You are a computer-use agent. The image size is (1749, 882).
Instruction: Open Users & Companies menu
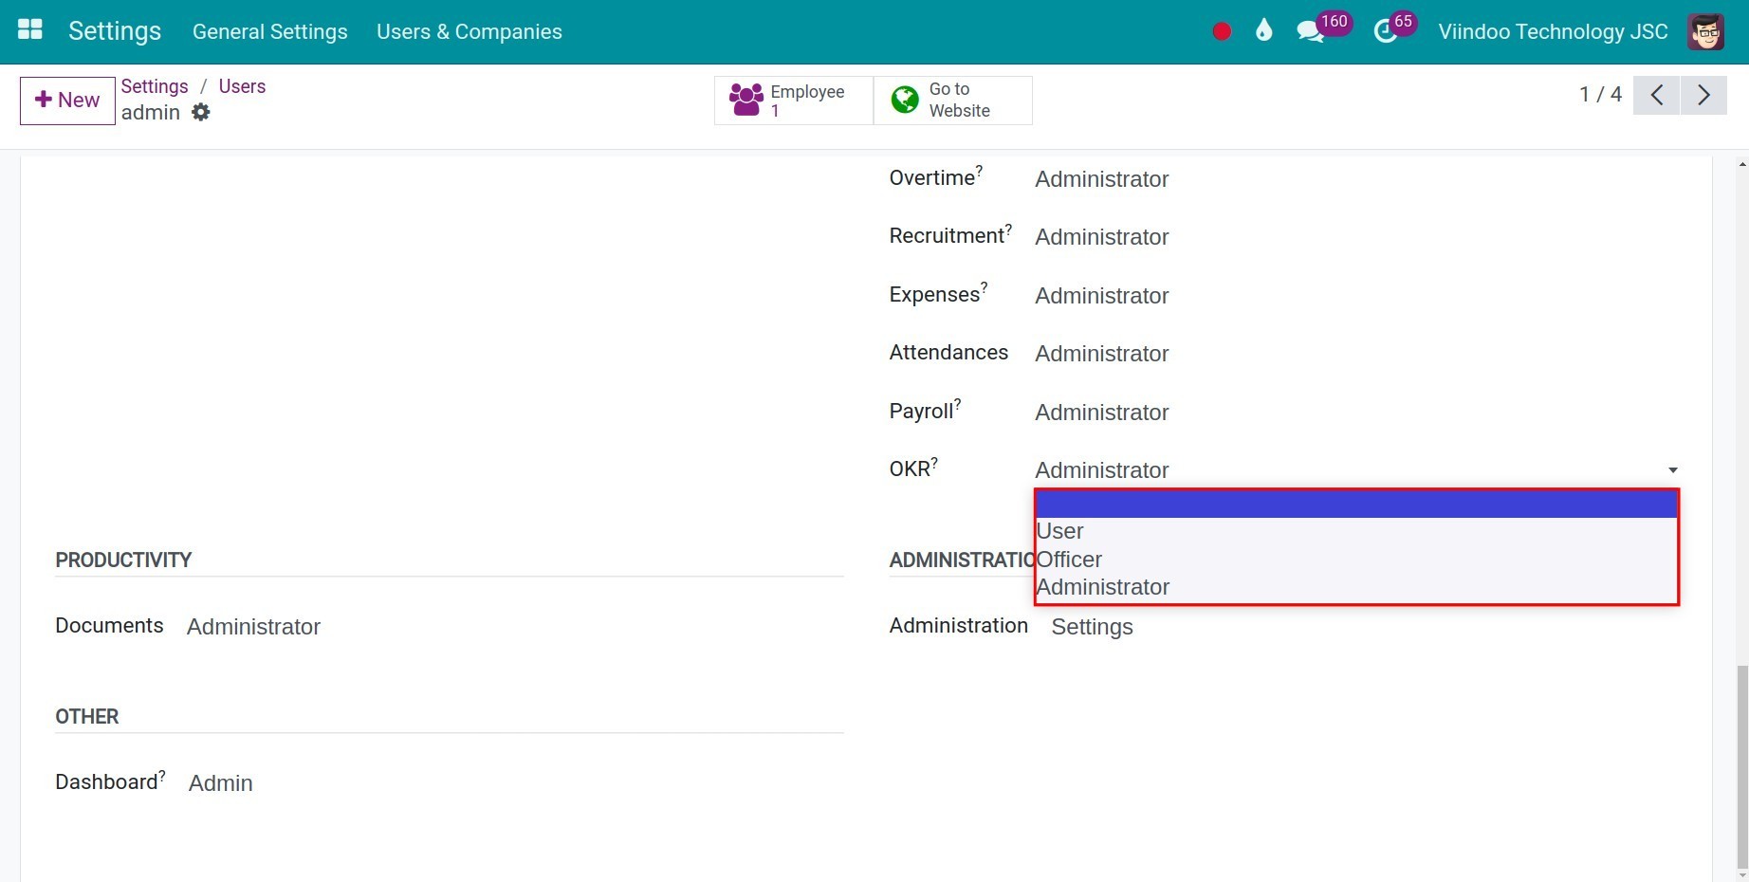[x=469, y=31]
